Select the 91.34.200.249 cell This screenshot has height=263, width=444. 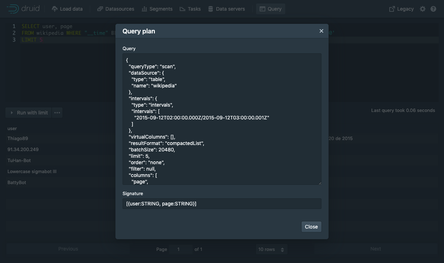pos(23,149)
